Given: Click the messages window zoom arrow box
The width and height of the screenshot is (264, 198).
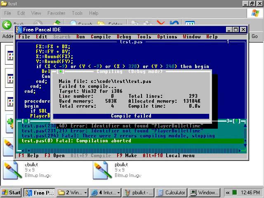Looking at the screenshot, I should coord(237,121).
